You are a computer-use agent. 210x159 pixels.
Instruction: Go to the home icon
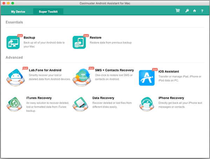tap(195, 11)
